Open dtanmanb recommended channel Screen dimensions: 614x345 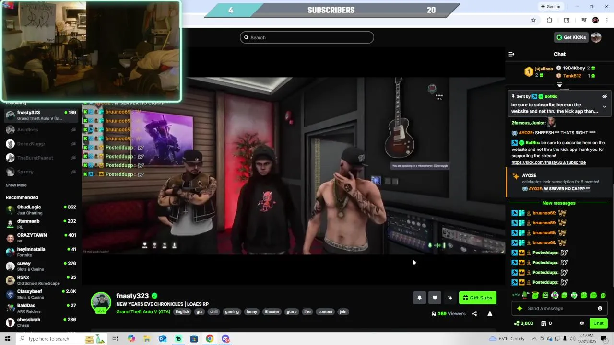point(41,224)
